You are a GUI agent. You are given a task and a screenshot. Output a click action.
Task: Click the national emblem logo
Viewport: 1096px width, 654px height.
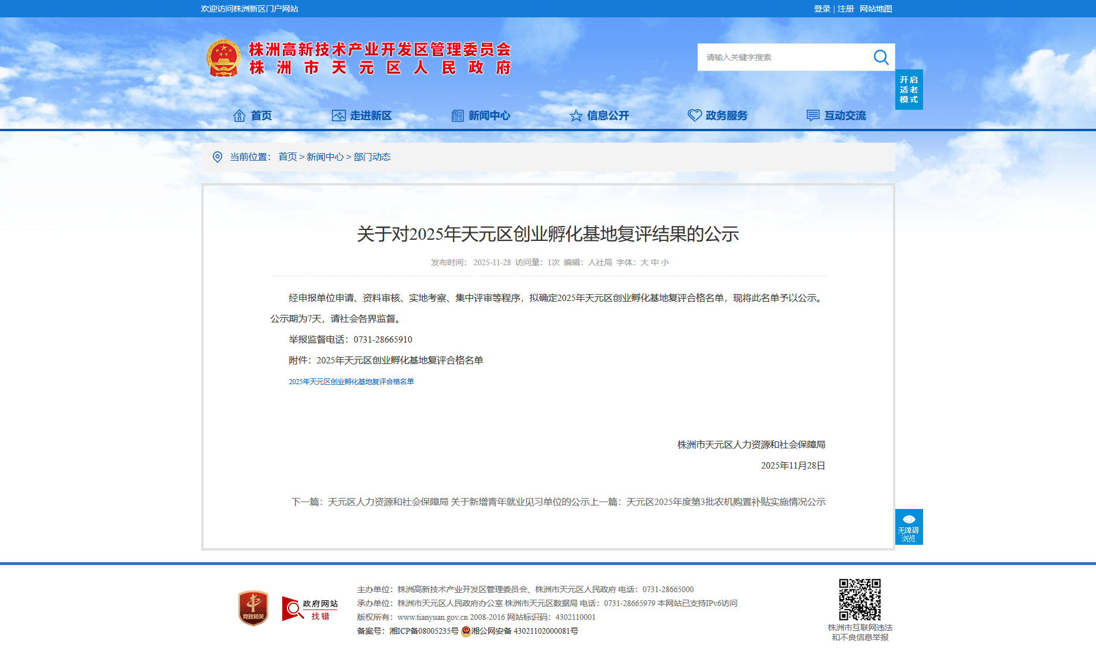(223, 58)
